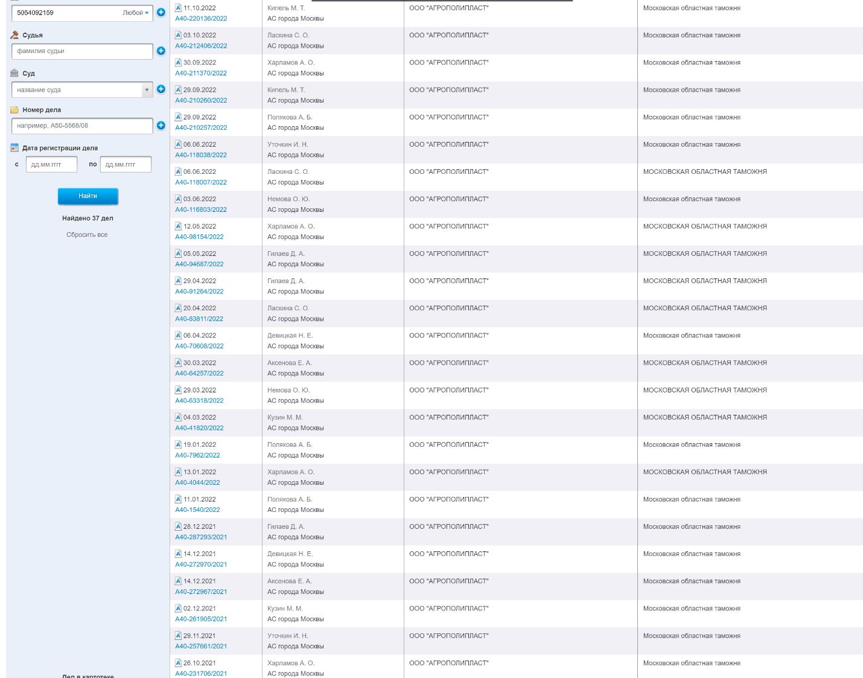Click the gavel icon beside Судья label
The width and height of the screenshot is (863, 678).
(x=15, y=35)
